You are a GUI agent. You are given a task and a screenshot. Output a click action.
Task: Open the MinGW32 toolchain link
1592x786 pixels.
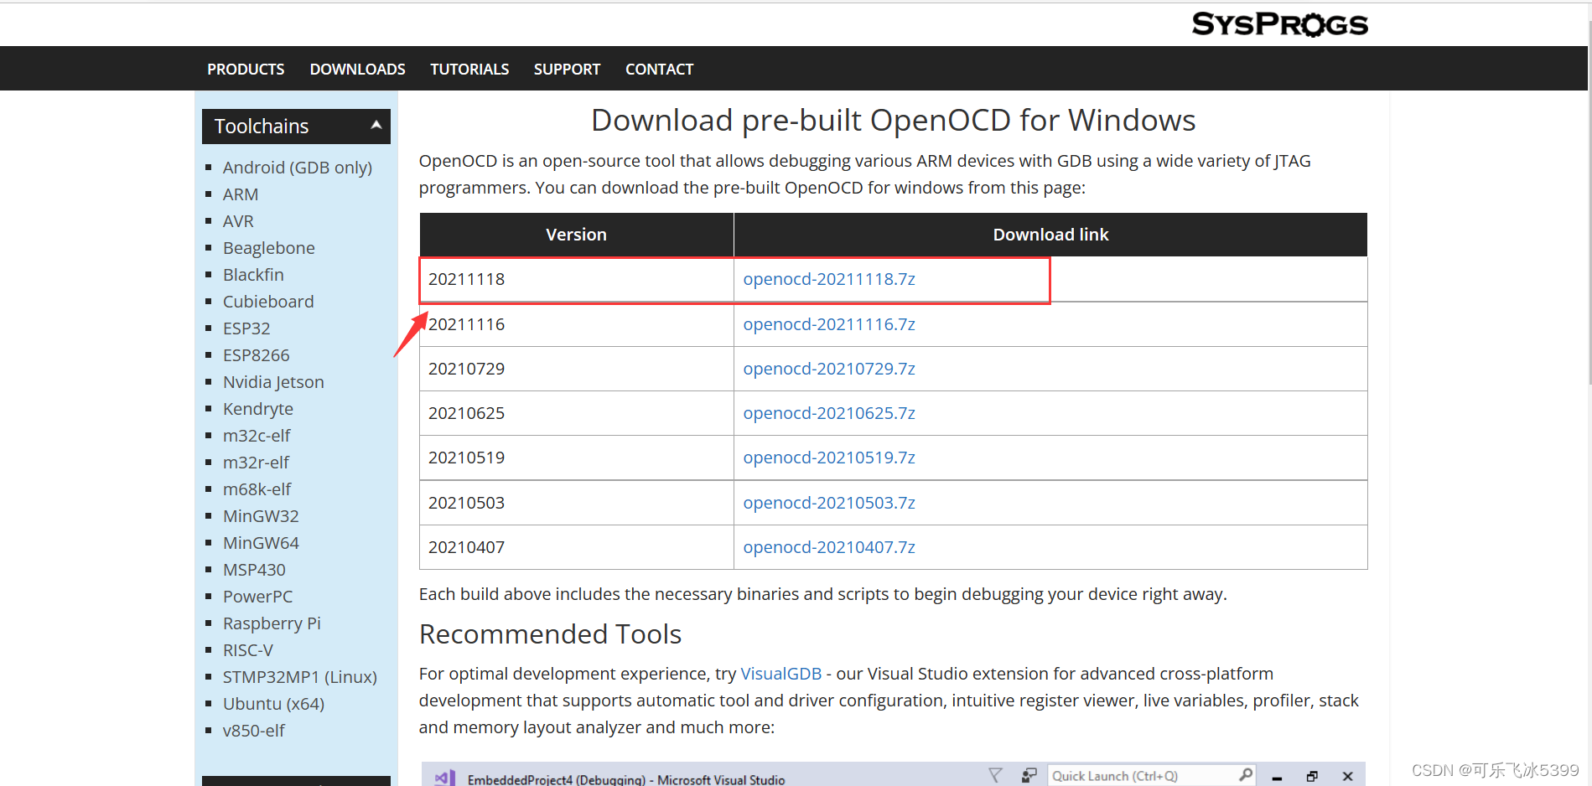(261, 516)
